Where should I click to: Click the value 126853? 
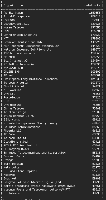coord(95,57)
